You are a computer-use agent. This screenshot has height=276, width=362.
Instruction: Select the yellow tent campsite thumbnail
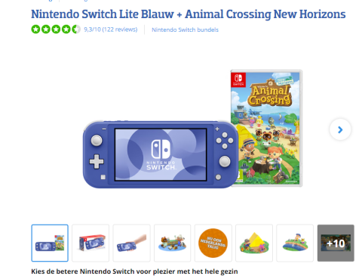pos(254,243)
